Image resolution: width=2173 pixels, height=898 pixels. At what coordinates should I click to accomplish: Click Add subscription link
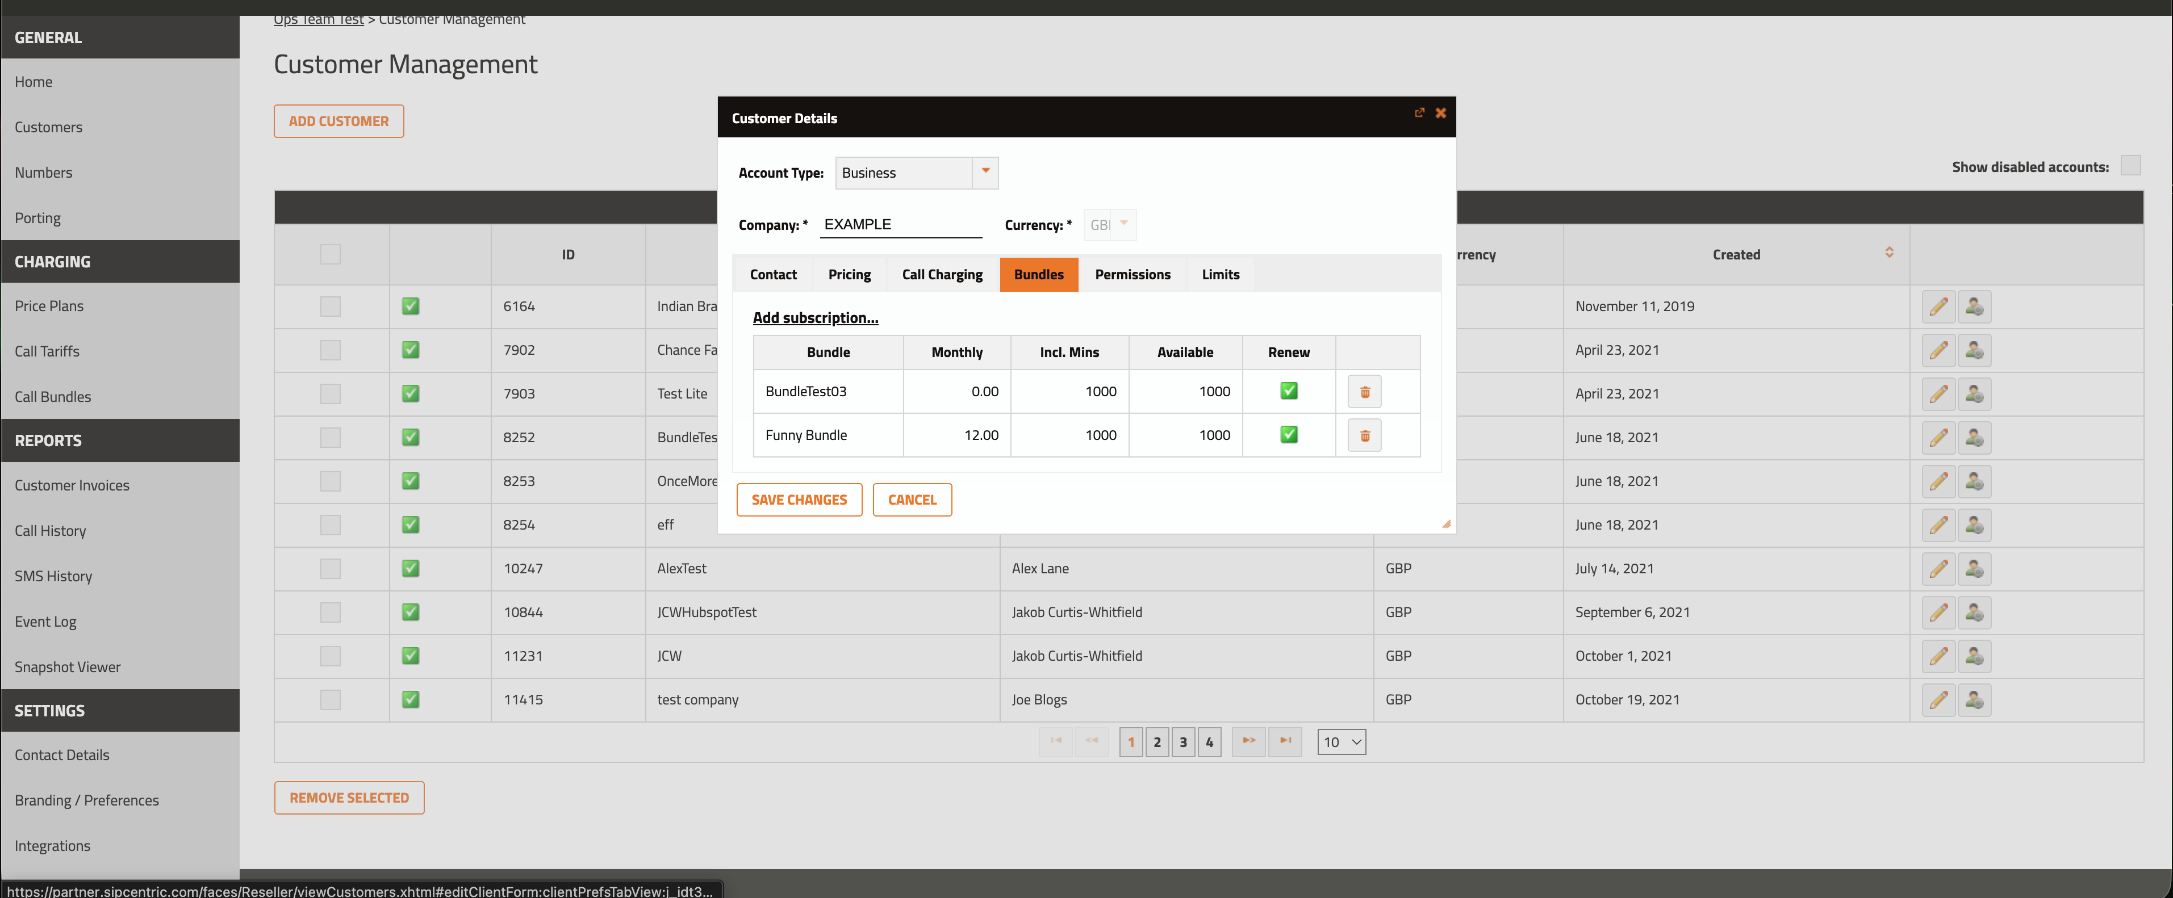(815, 318)
